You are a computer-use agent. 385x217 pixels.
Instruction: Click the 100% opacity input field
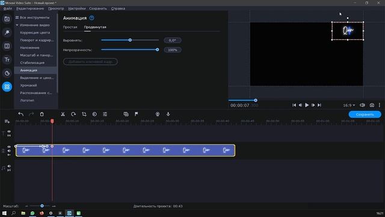tap(173, 50)
